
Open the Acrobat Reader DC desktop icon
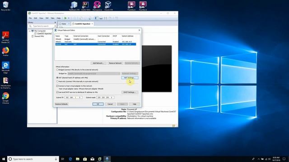[x=5, y=37]
